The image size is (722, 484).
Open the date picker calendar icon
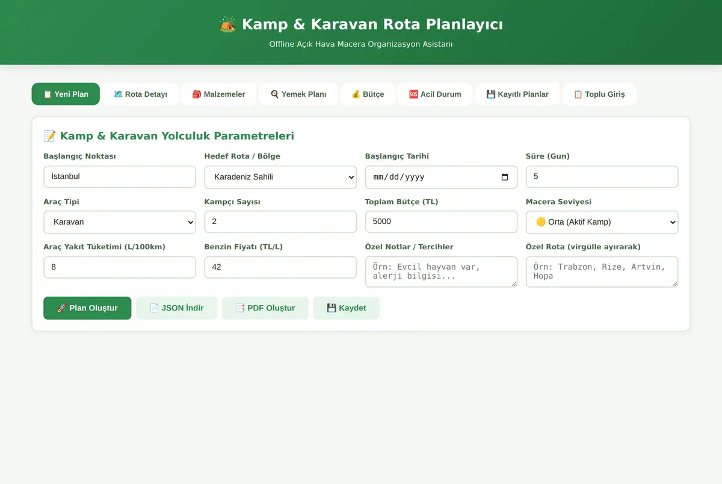point(505,177)
